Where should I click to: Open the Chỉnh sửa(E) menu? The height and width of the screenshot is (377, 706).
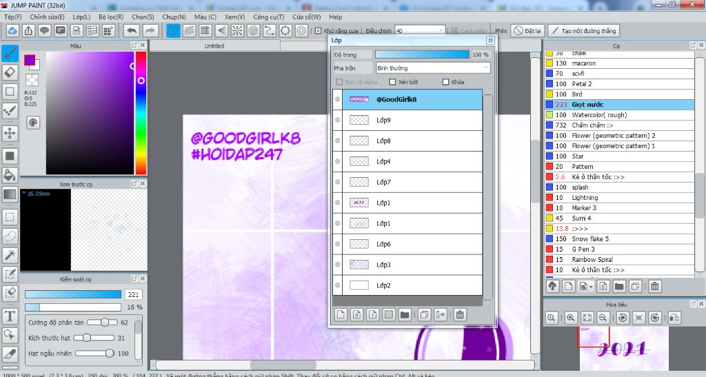click(48, 17)
